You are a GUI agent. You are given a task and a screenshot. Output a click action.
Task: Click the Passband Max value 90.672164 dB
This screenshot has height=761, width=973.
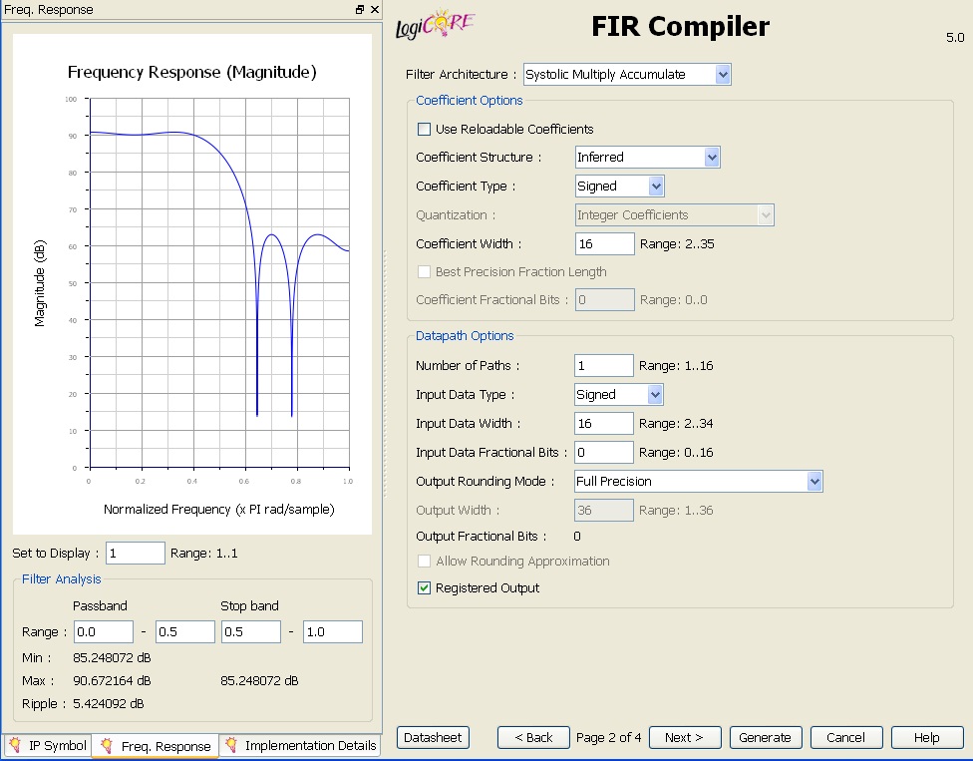pyautogui.click(x=112, y=681)
